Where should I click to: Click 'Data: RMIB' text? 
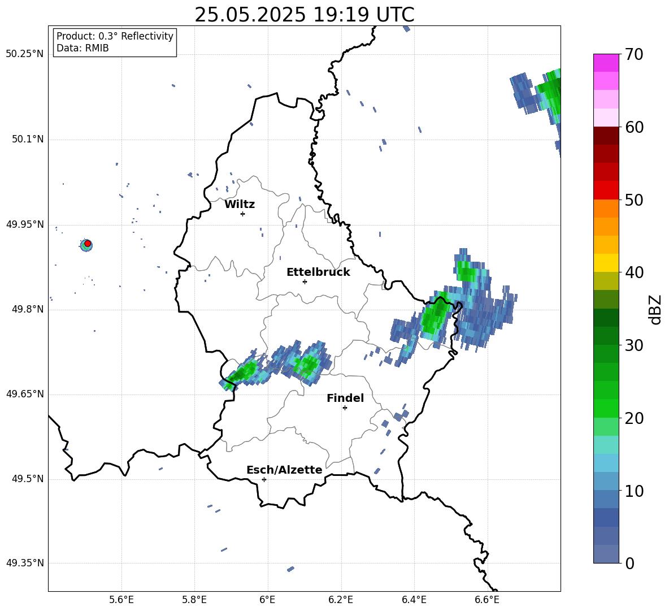[82, 48]
